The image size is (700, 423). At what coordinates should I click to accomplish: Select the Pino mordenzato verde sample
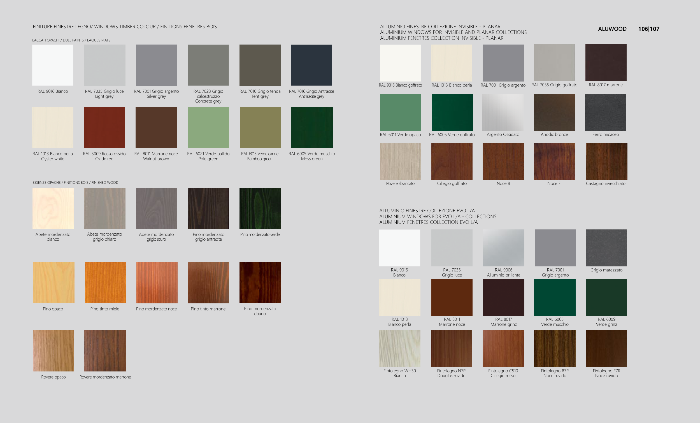tap(260, 208)
